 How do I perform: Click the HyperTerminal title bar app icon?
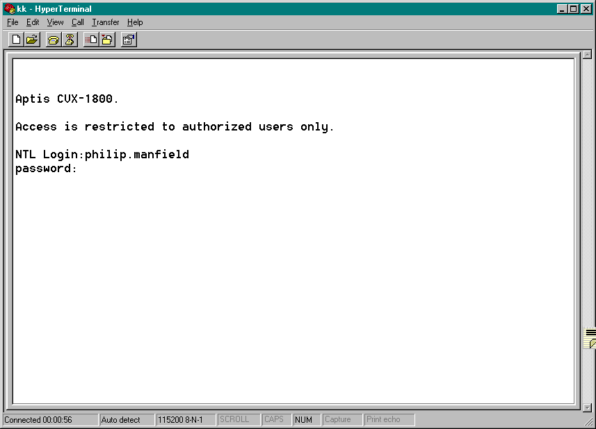tap(9, 8)
